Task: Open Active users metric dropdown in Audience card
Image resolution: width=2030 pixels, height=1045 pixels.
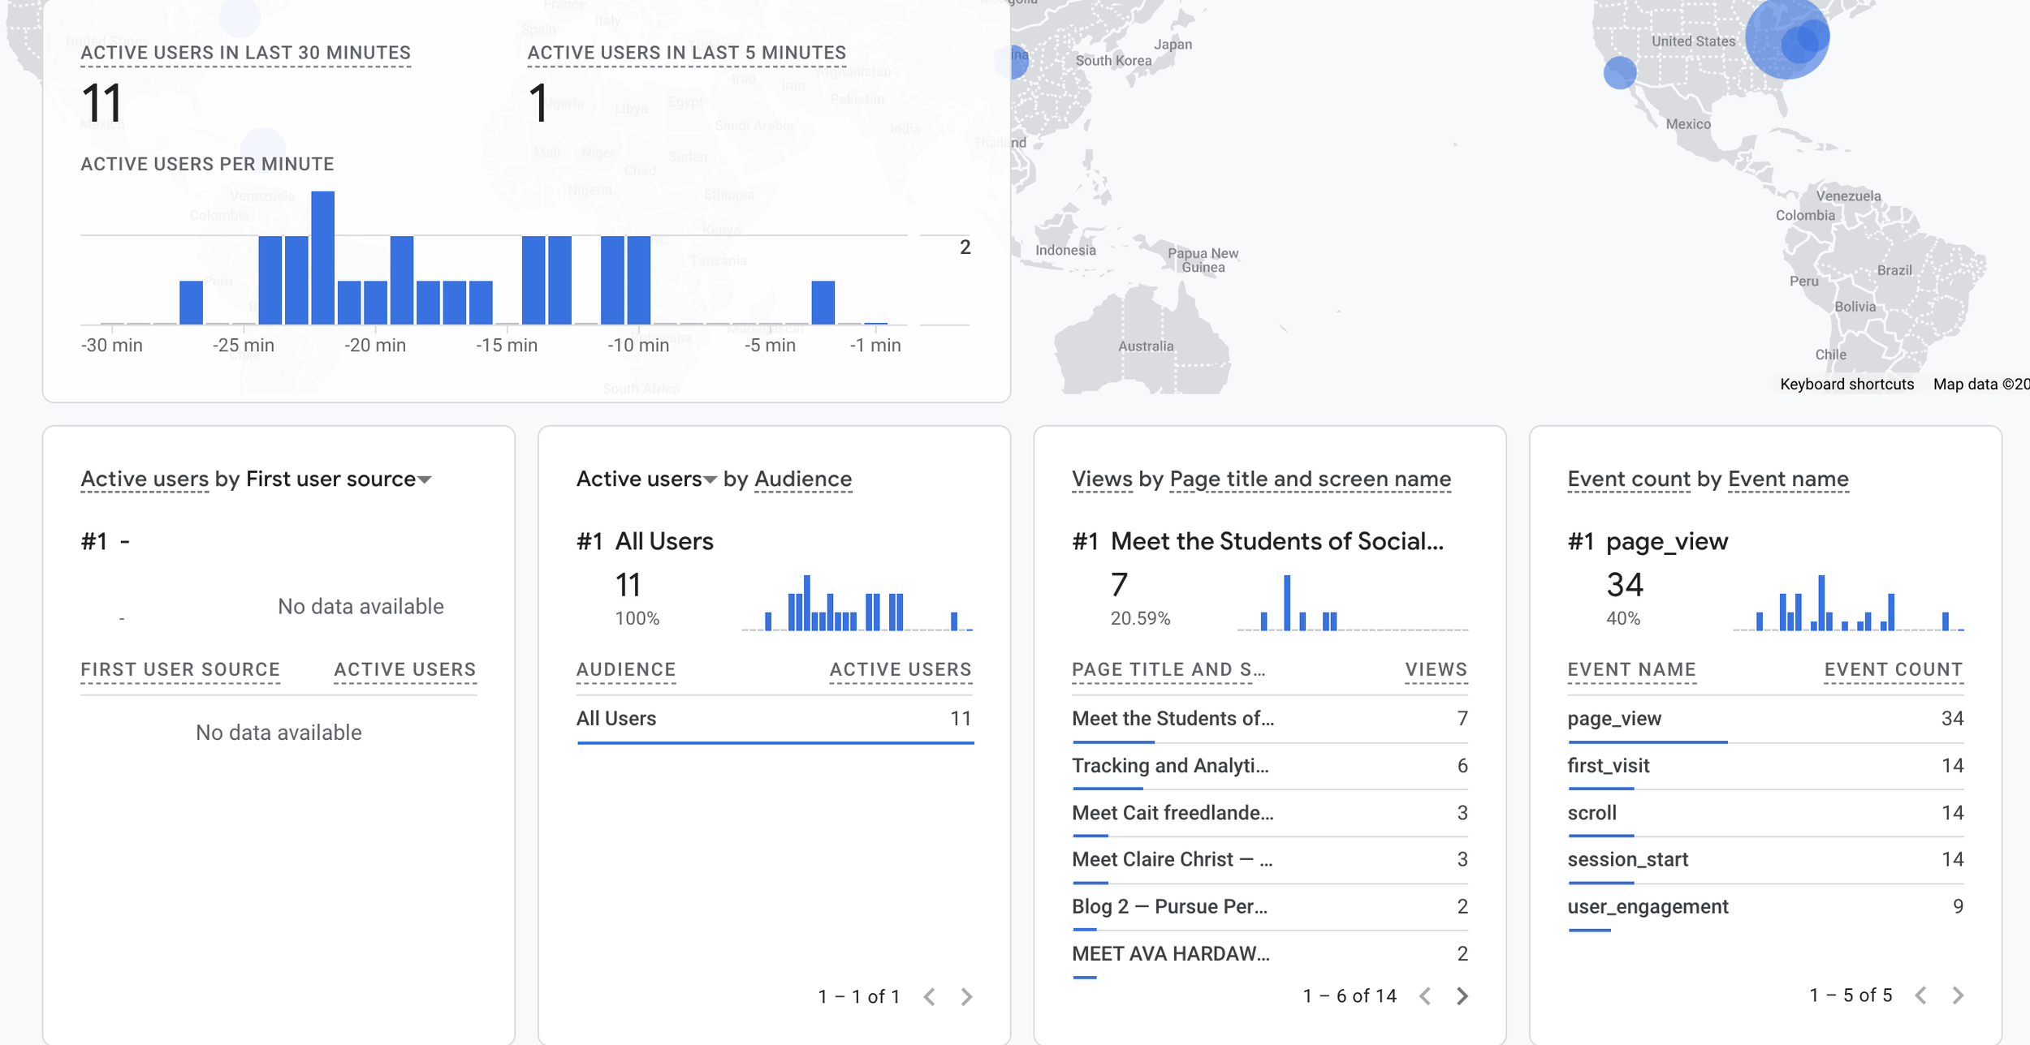Action: [710, 479]
